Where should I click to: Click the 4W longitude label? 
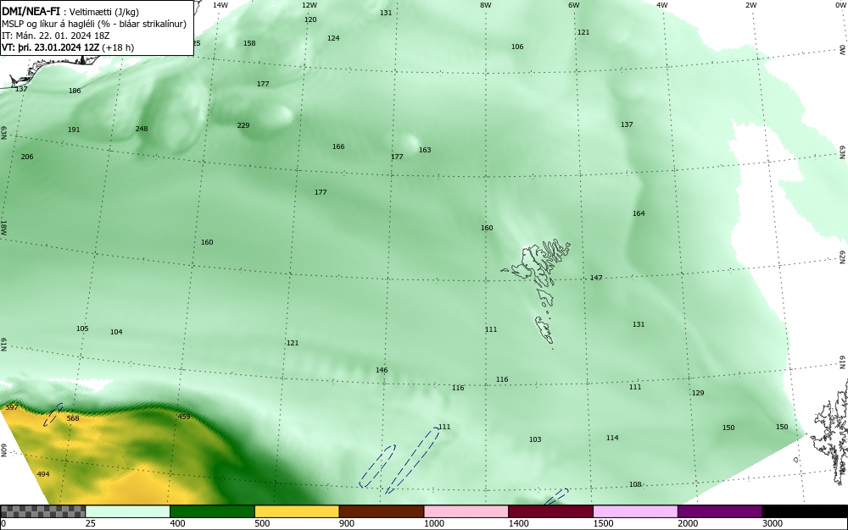tap(662, 5)
